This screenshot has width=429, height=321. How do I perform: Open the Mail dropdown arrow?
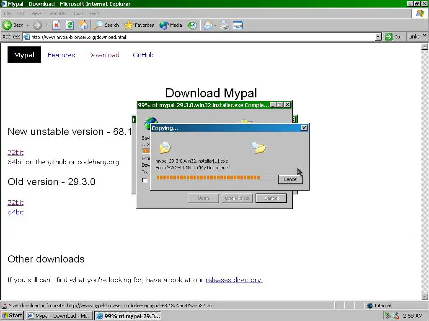coord(215,25)
